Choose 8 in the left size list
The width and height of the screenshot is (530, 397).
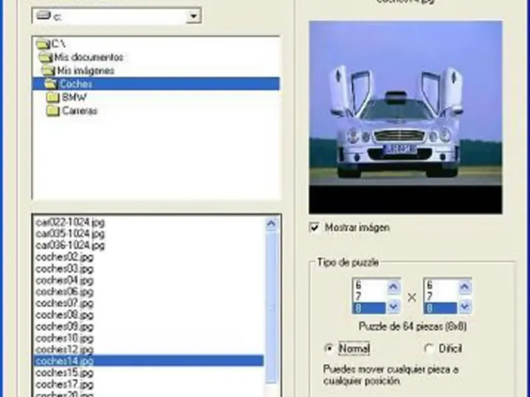(x=369, y=308)
